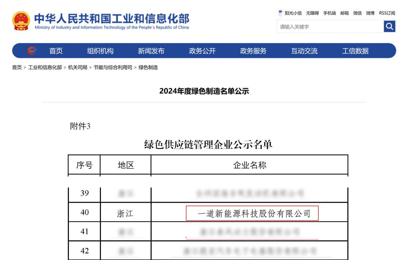Click the national emblem logo

click(21, 21)
